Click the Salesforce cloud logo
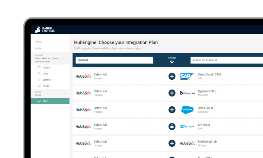The image size is (263, 158). tap(187, 110)
